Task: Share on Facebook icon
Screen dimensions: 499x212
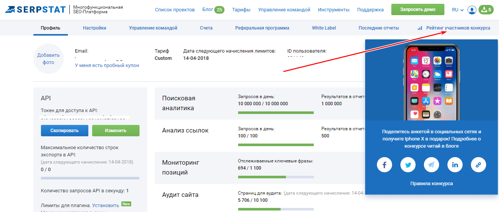Action: [x=384, y=165]
